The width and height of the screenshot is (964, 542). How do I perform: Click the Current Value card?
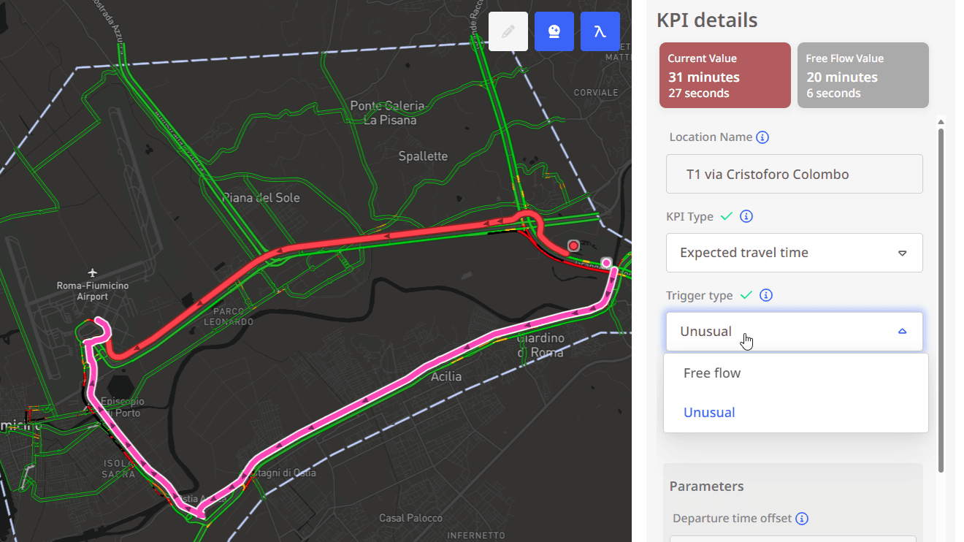[x=724, y=75]
